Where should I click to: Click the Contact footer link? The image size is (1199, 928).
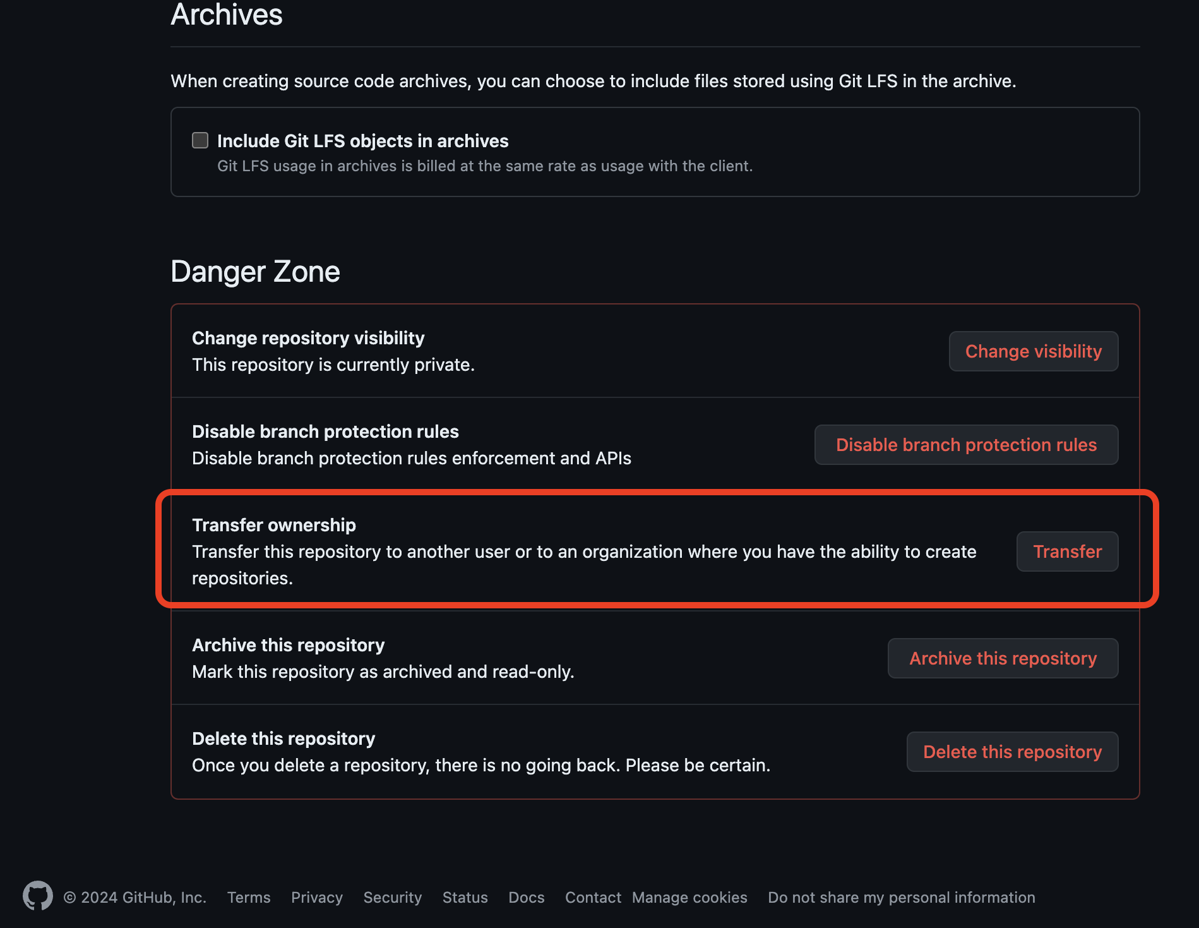coord(593,898)
